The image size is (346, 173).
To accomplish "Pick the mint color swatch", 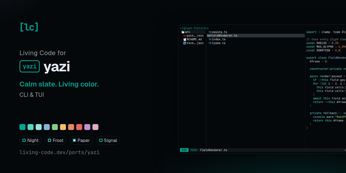I will click(x=31, y=127).
